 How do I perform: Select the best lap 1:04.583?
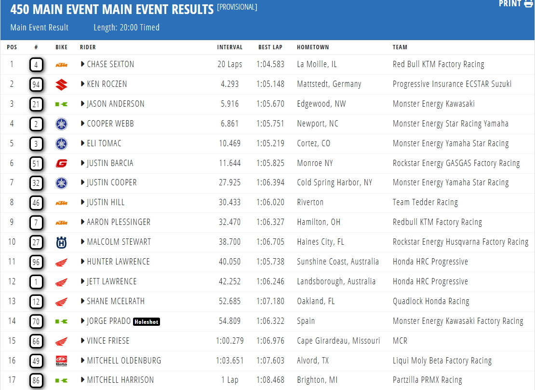pos(270,64)
